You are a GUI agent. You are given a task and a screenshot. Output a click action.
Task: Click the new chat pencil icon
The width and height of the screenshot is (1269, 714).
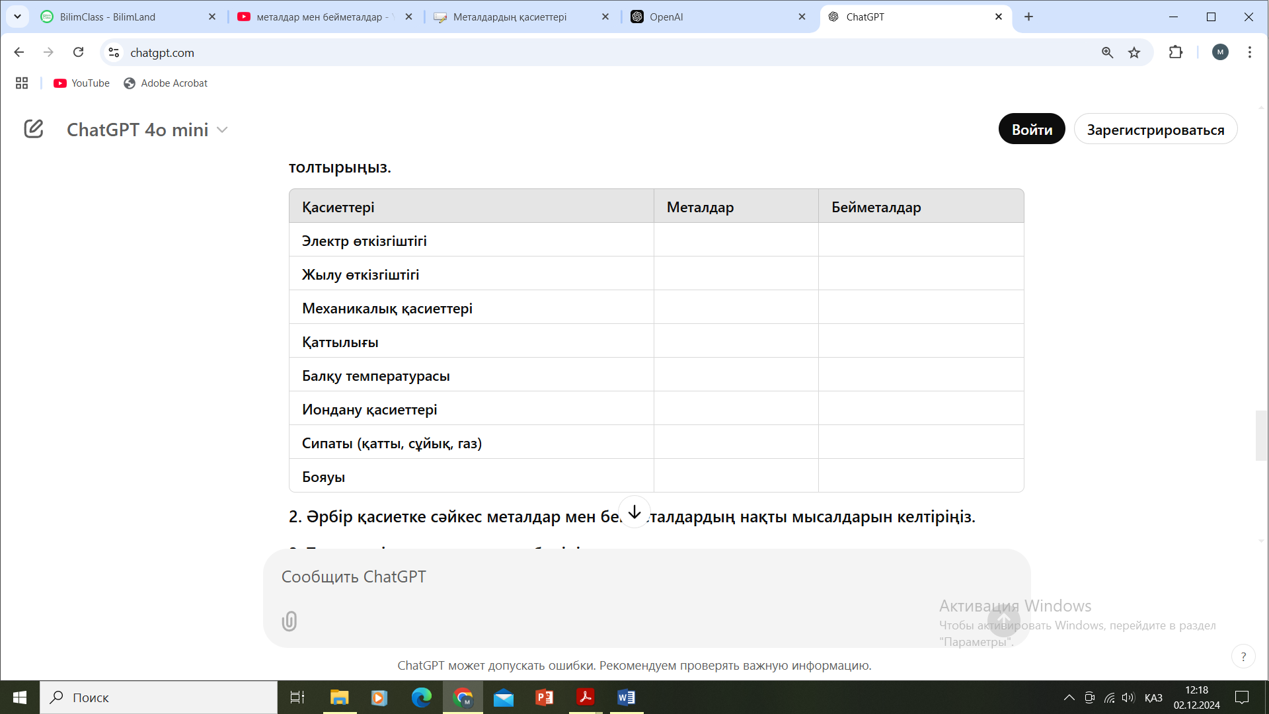[x=34, y=129]
